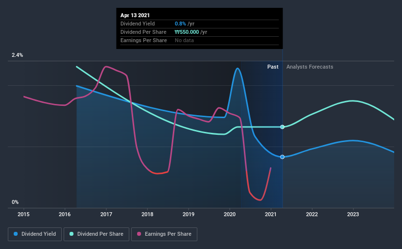The width and height of the screenshot is (402, 249).
Task: Select the blue Dividend Yield data point
Action: [282, 157]
